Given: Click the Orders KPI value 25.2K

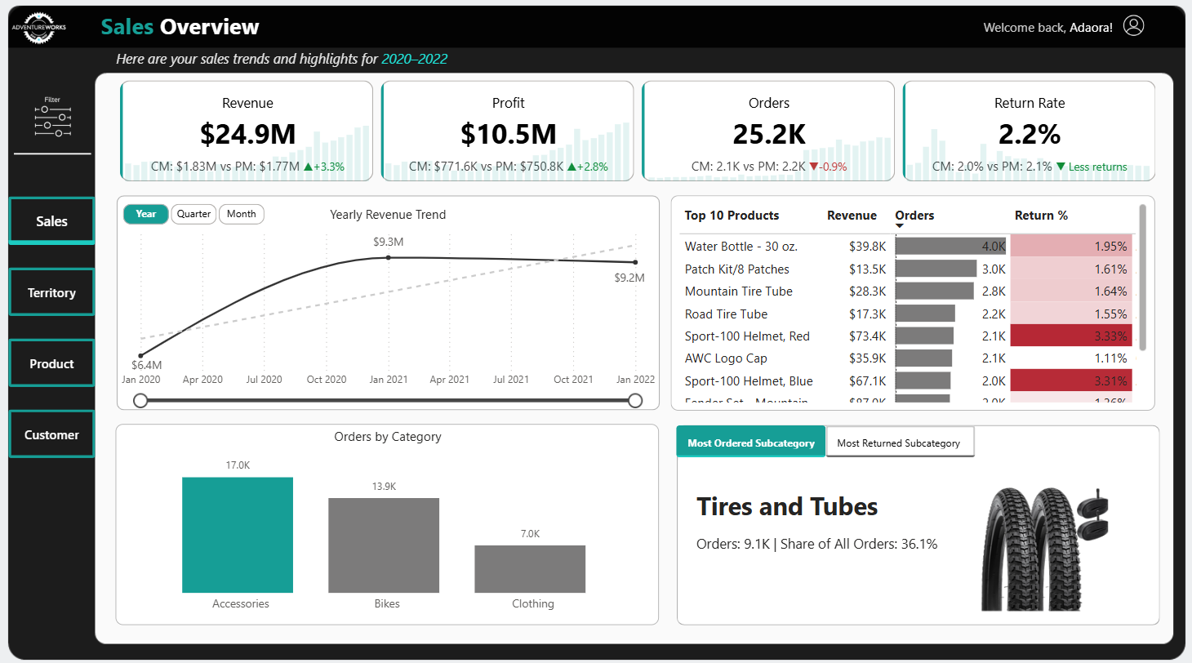Looking at the screenshot, I should [x=769, y=133].
